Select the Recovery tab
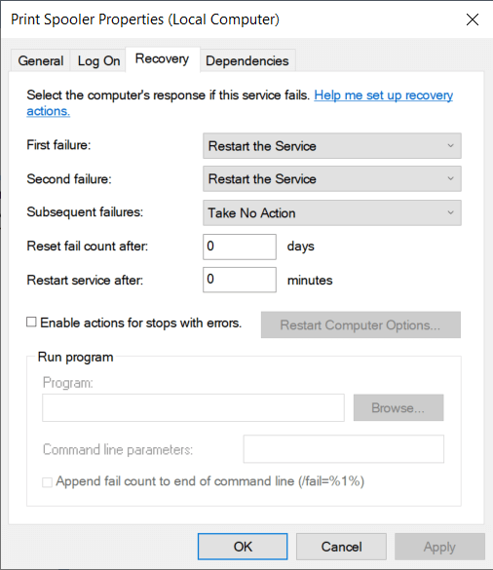This screenshot has width=493, height=570. [162, 58]
